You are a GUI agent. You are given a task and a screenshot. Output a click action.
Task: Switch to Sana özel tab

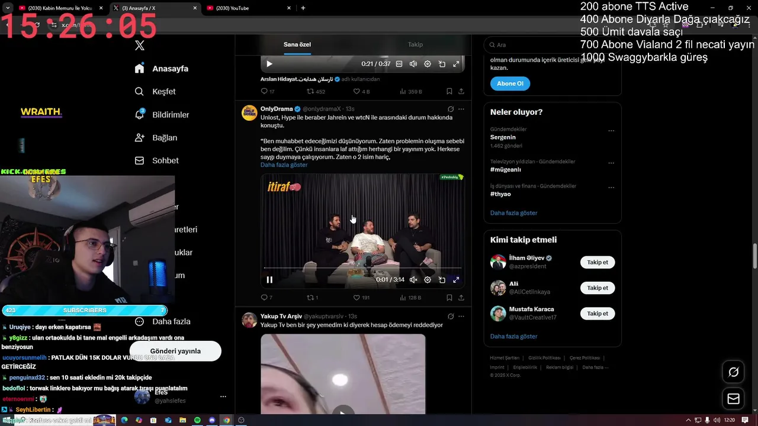[297, 45]
